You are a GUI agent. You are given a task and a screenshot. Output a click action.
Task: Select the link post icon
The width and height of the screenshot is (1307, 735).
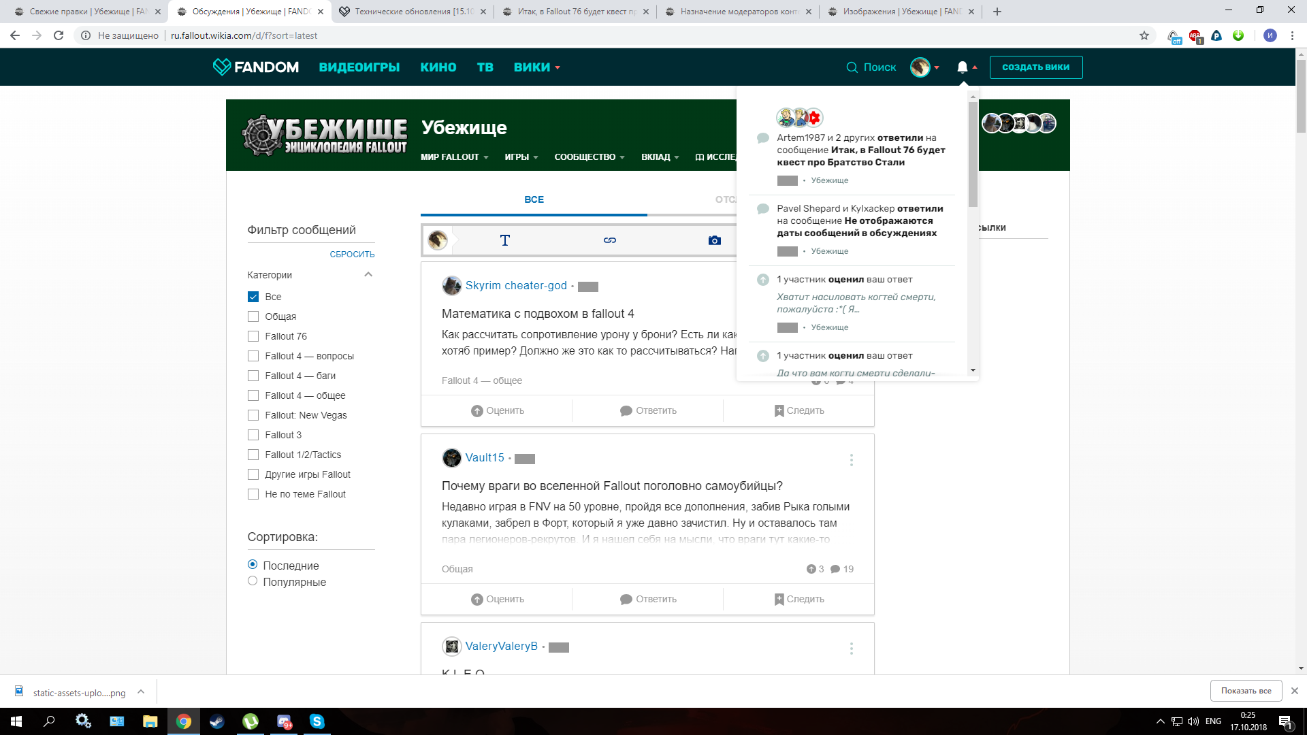tap(610, 240)
